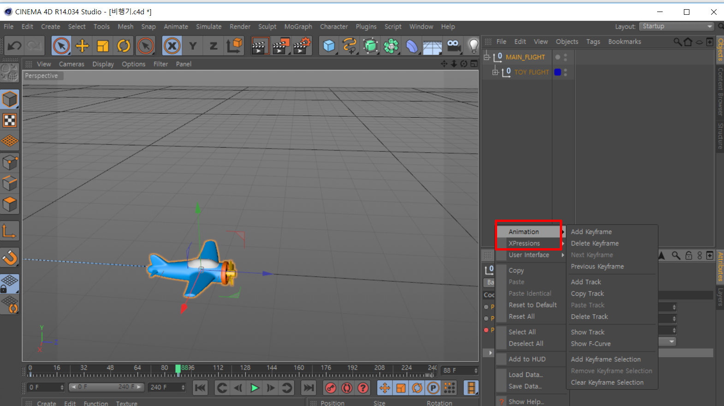Toggle Y axis lock
Screen dimensions: 724x406
click(193, 46)
